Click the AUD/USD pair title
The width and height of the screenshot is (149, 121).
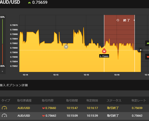pyautogui.click(x=10, y=2)
